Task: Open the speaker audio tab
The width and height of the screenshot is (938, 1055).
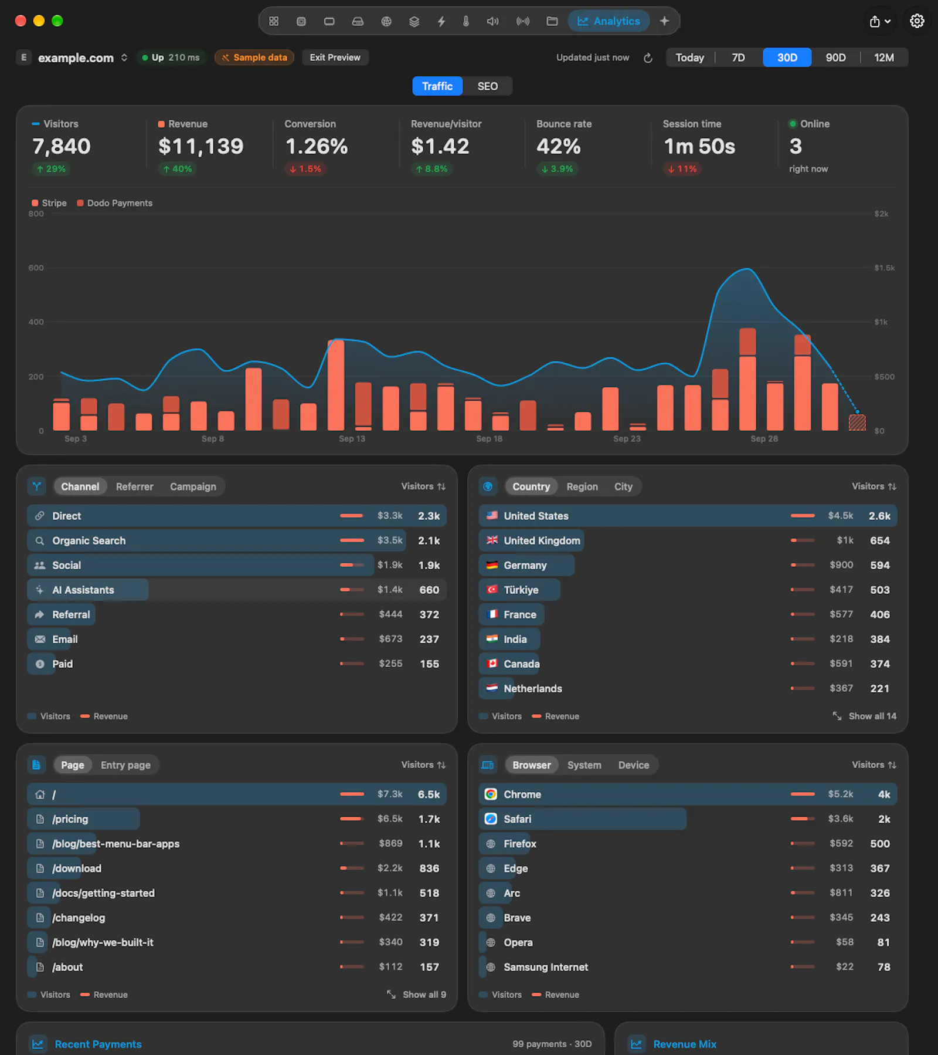Action: (493, 21)
